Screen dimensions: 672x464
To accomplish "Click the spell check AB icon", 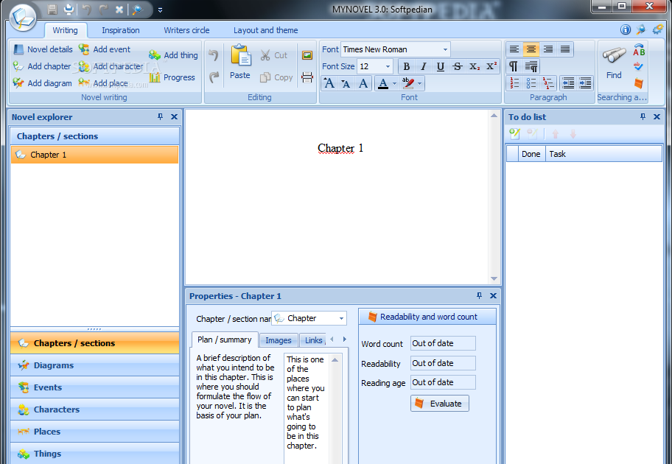I will point(639,50).
